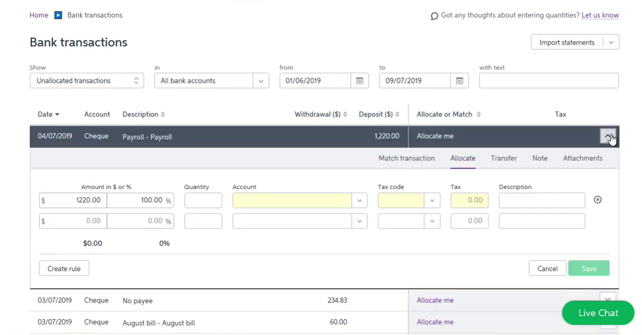Click the 'with text' search field

click(549, 81)
